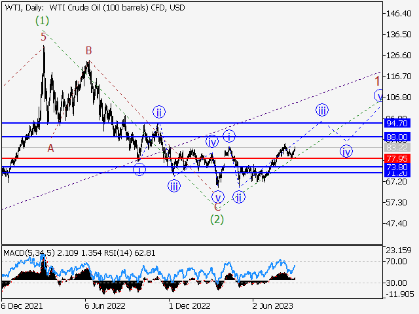Select circled iv label next to the 77.95 tag
The width and height of the screenshot is (419, 314).
(x=346, y=151)
